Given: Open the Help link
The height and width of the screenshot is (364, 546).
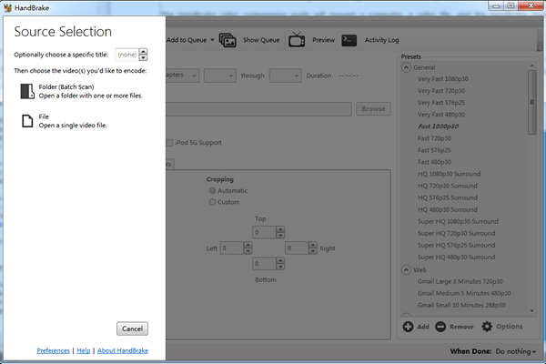Looking at the screenshot, I should click(x=84, y=350).
